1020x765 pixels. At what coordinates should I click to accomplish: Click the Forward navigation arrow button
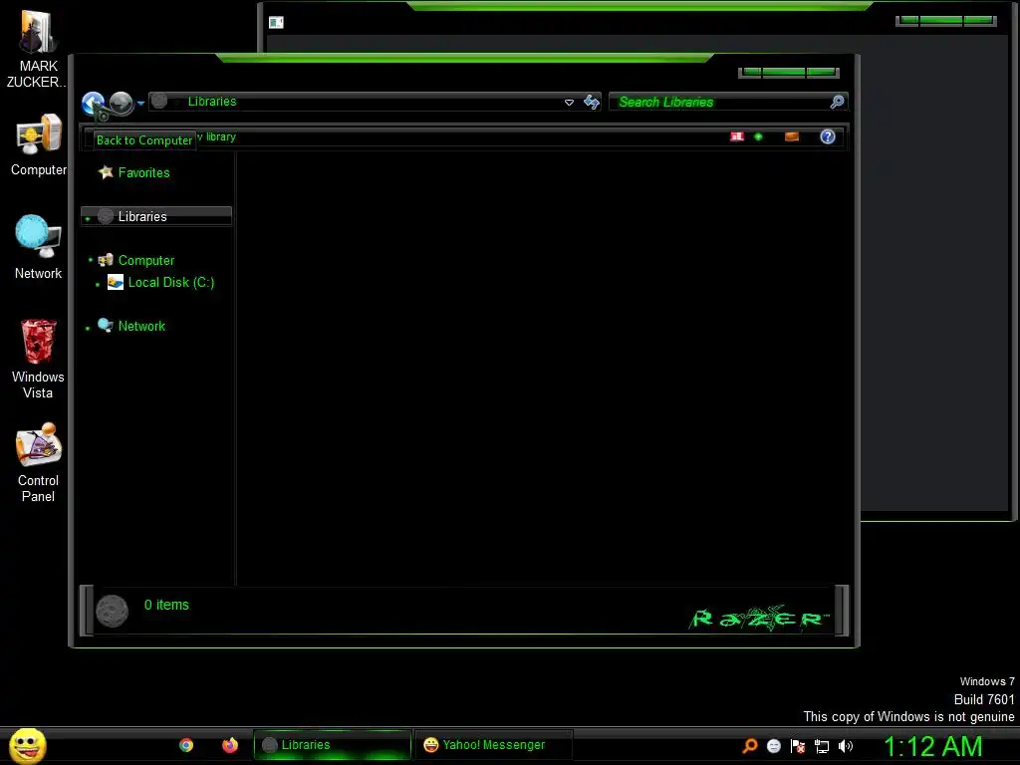coord(121,103)
